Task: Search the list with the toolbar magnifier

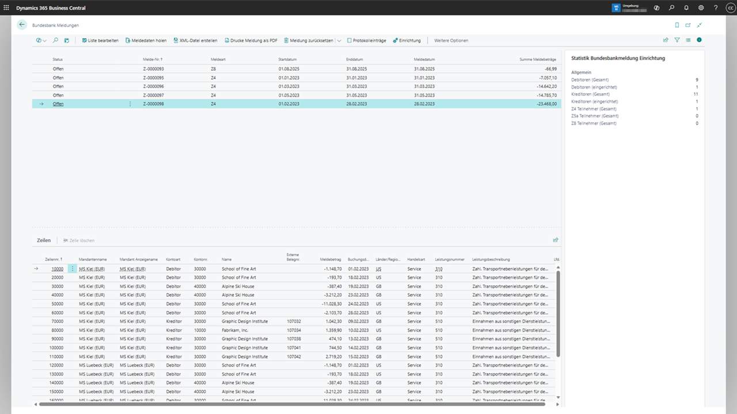Action: (55, 40)
